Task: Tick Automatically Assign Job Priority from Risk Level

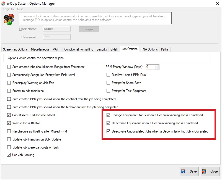Action: pyautogui.click(x=9, y=75)
